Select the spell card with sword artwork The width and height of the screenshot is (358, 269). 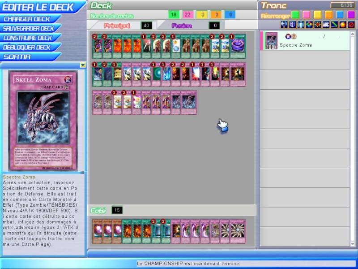click(x=146, y=47)
